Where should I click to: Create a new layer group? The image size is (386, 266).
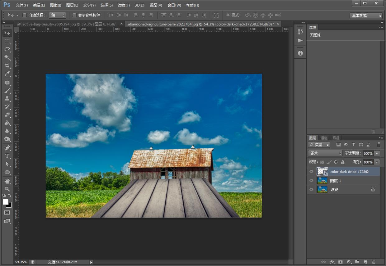[357, 262]
